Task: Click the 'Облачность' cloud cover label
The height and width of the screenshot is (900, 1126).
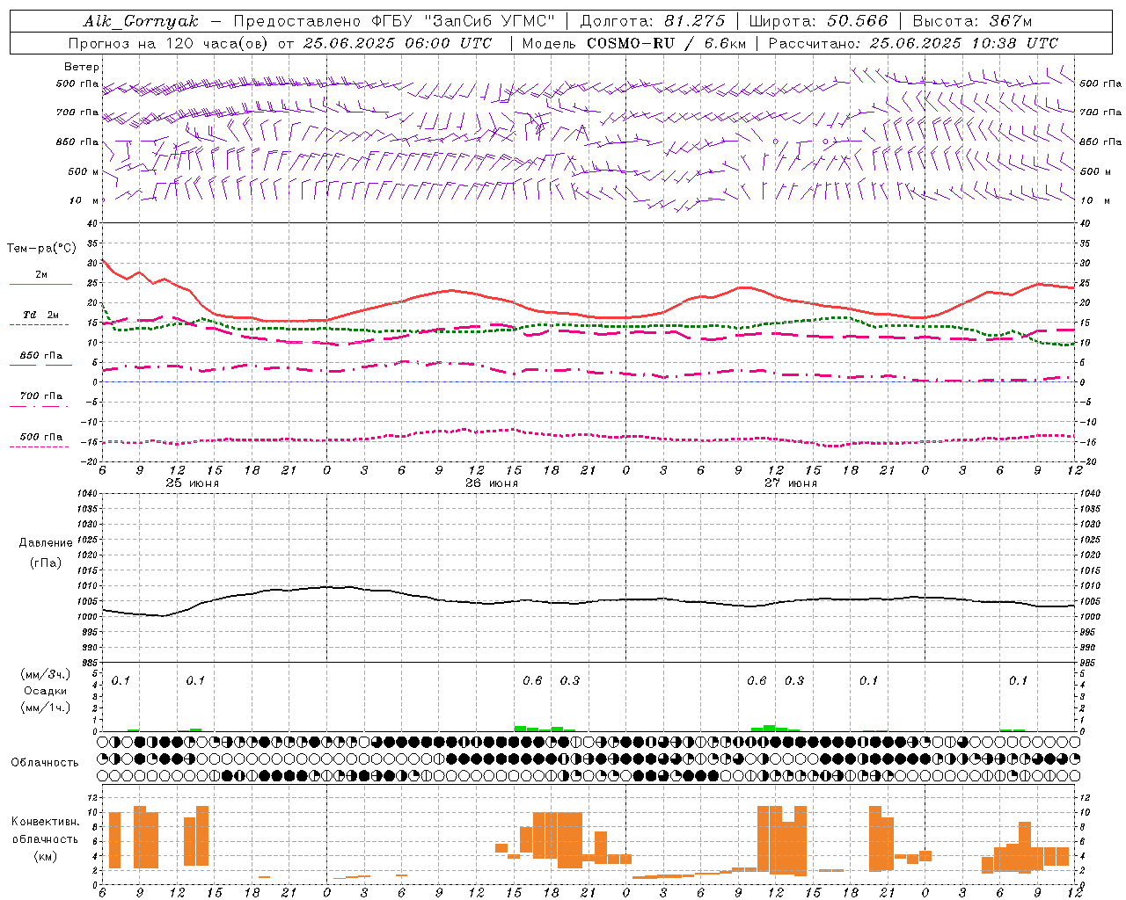Action: 45,763
